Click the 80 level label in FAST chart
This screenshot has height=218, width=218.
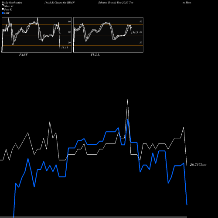coord(69,21)
